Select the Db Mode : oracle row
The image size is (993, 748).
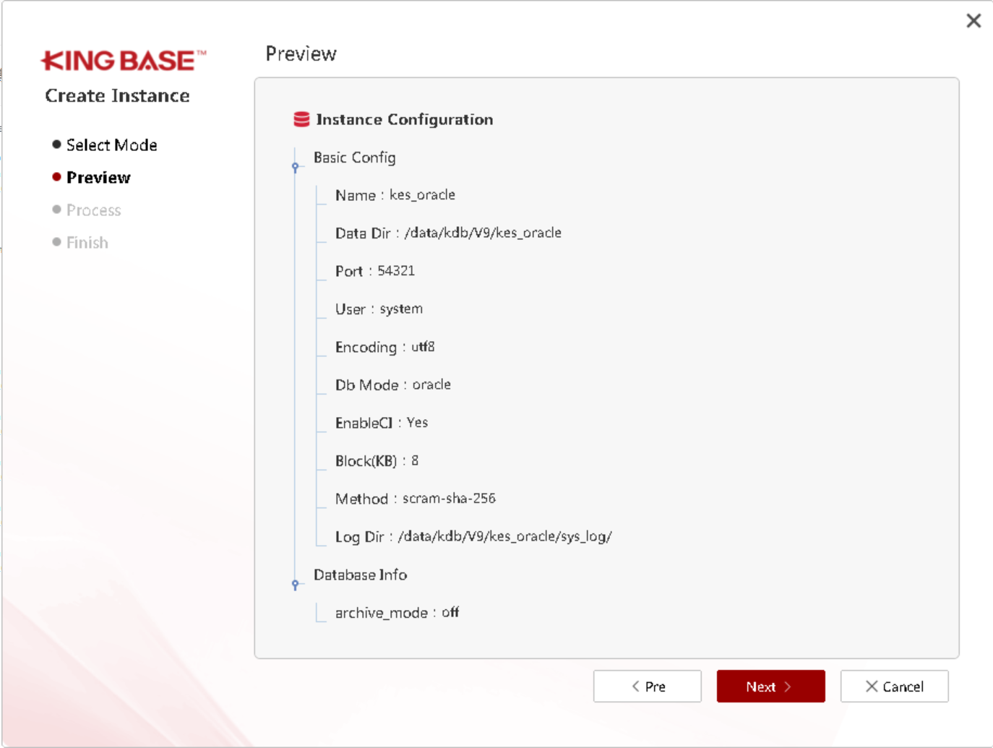392,384
